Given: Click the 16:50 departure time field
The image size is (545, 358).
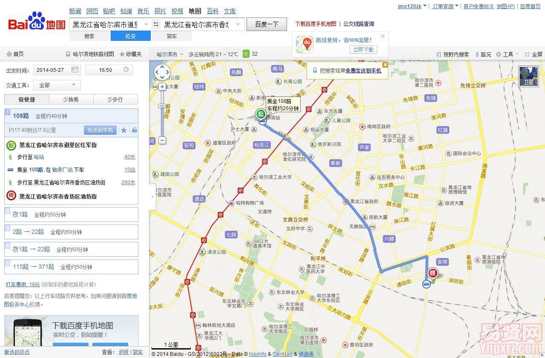Looking at the screenshot, I should tap(109, 70).
